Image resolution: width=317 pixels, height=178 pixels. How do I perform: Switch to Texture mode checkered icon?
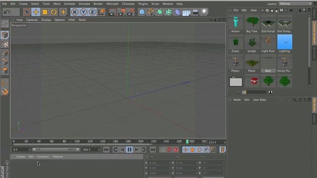4,44
